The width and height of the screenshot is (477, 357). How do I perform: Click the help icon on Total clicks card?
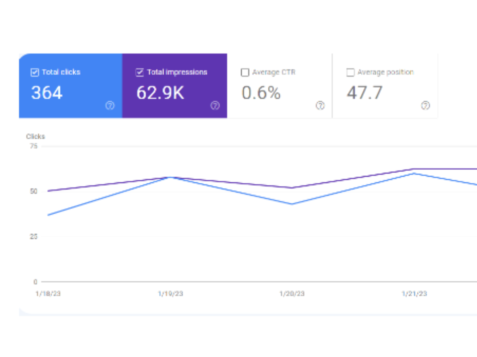tap(110, 106)
